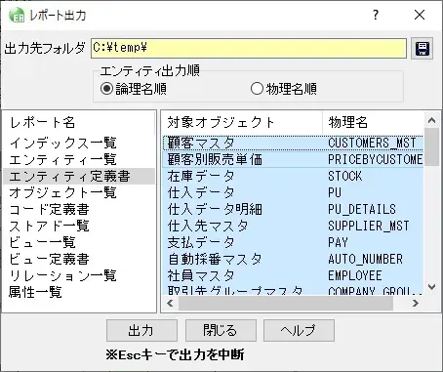Click the EMPLOYEE physical name cell
443x372 pixels.
pos(355,275)
